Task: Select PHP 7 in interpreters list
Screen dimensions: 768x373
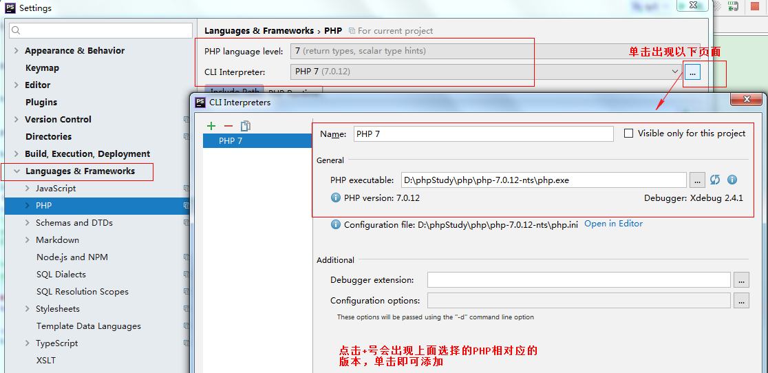Action: pyautogui.click(x=257, y=141)
